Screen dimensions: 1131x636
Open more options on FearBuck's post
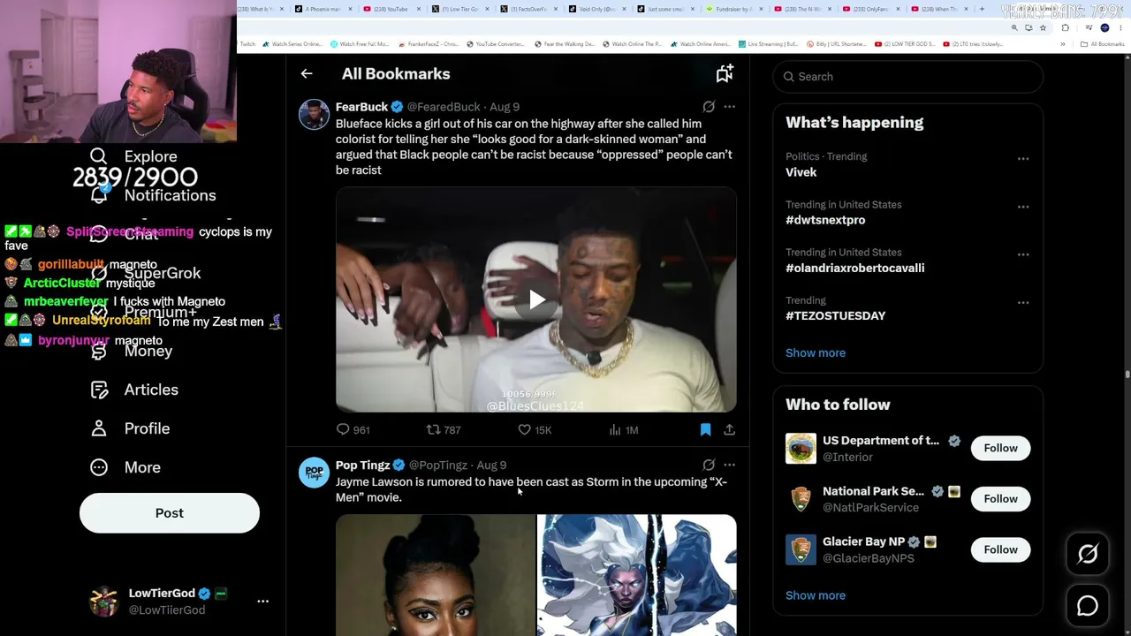tap(729, 107)
